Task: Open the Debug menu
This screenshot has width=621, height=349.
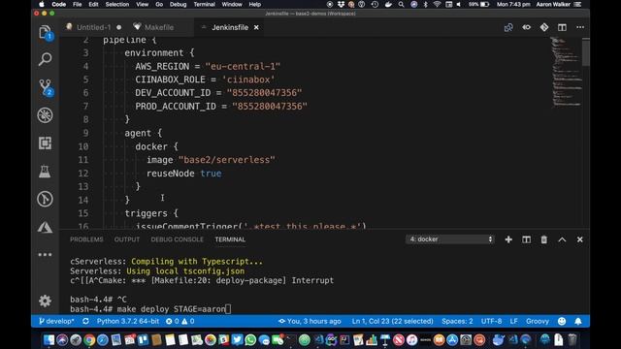Action: point(178,4)
